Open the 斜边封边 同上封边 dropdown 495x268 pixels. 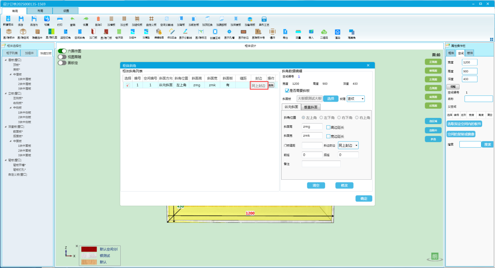pos(348,145)
